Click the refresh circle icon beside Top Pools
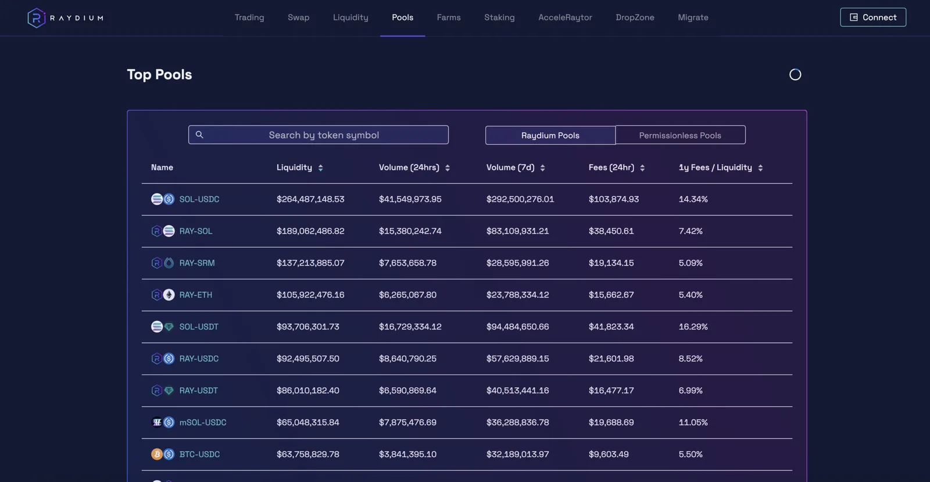This screenshot has width=930, height=482. click(x=795, y=74)
